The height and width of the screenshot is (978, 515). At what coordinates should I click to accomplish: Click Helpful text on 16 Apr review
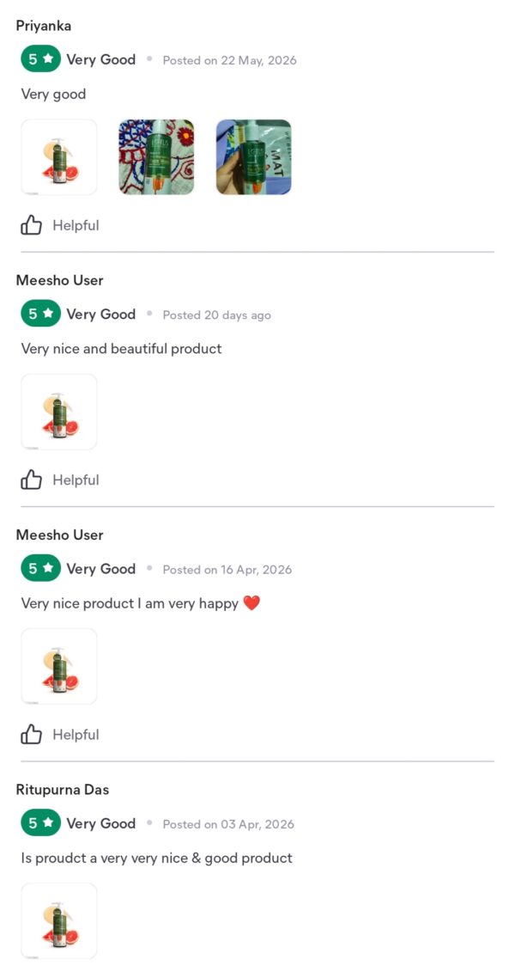point(76,734)
